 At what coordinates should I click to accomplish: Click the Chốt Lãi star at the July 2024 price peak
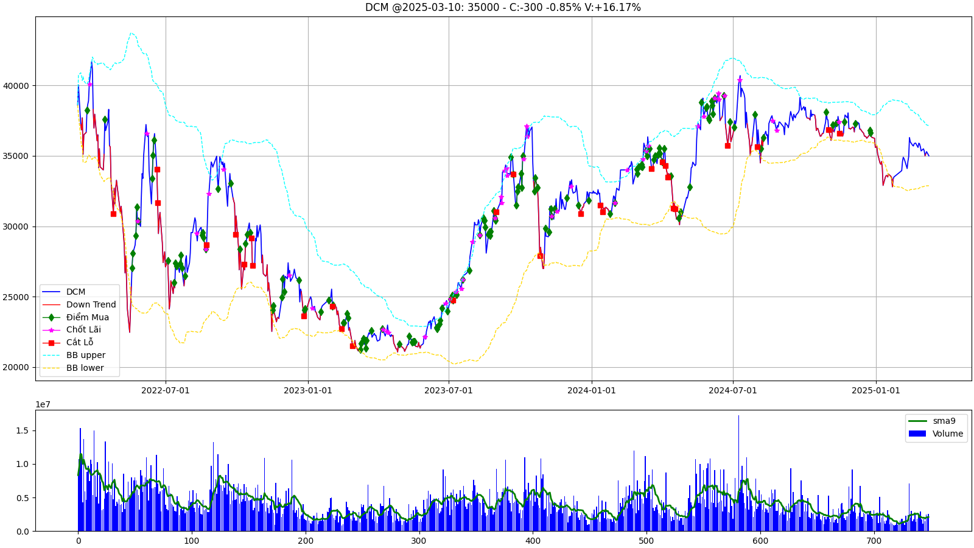pyautogui.click(x=740, y=80)
